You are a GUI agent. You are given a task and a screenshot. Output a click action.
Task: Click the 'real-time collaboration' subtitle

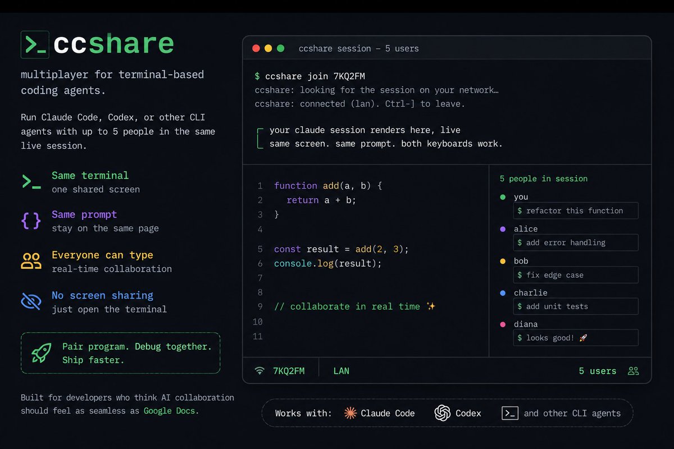click(112, 269)
